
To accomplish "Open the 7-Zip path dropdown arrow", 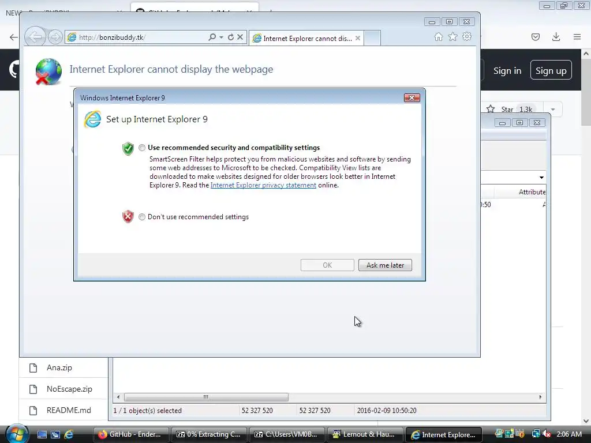I will coord(541,178).
